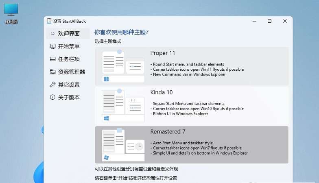
Task: Click the StartAllBack title bar app icon
Action: [49, 21]
